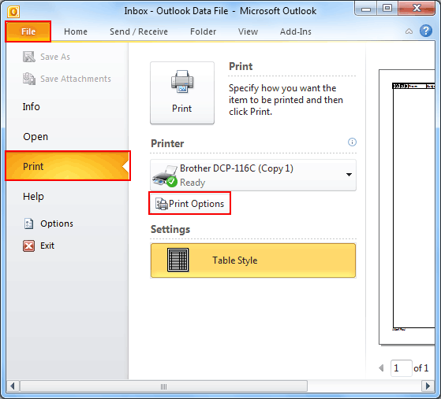Image resolution: width=441 pixels, height=399 pixels.
Task: Switch to the Folder tab
Action: point(203,31)
